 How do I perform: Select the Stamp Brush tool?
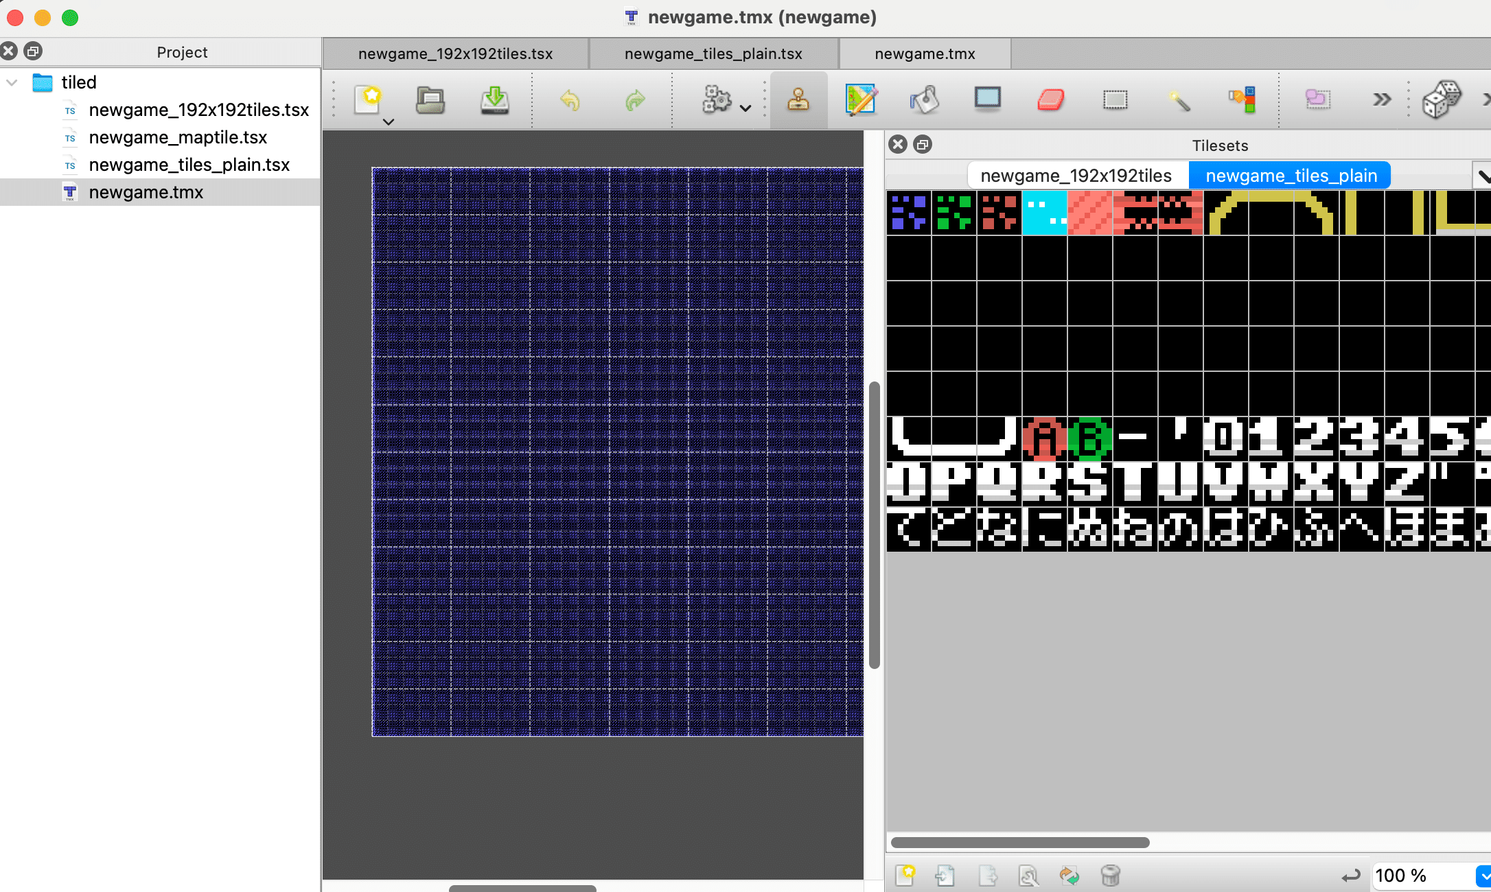[798, 99]
